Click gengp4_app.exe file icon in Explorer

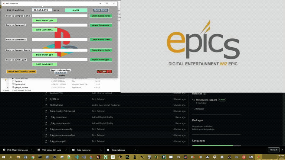point(13,87)
